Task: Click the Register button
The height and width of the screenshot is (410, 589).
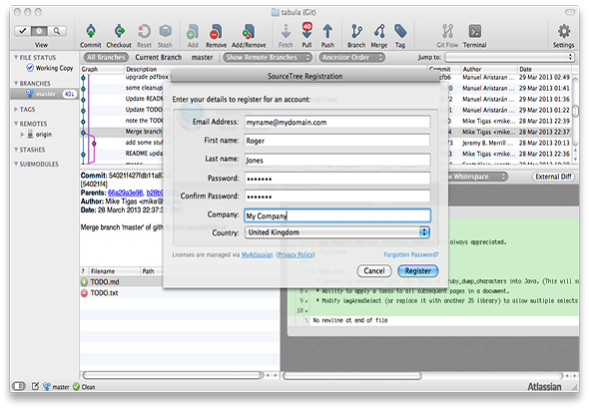Action: (x=417, y=271)
